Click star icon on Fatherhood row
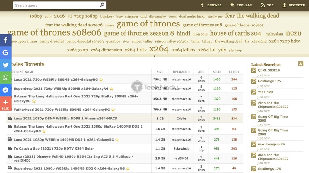 [x=113, y=110]
